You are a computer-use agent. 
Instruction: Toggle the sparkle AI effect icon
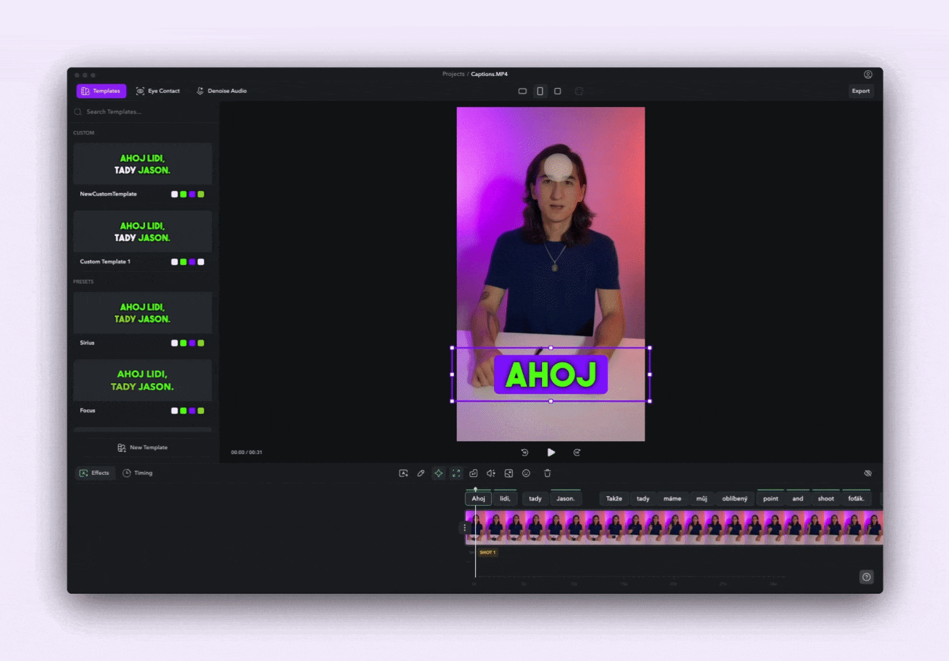(x=438, y=473)
